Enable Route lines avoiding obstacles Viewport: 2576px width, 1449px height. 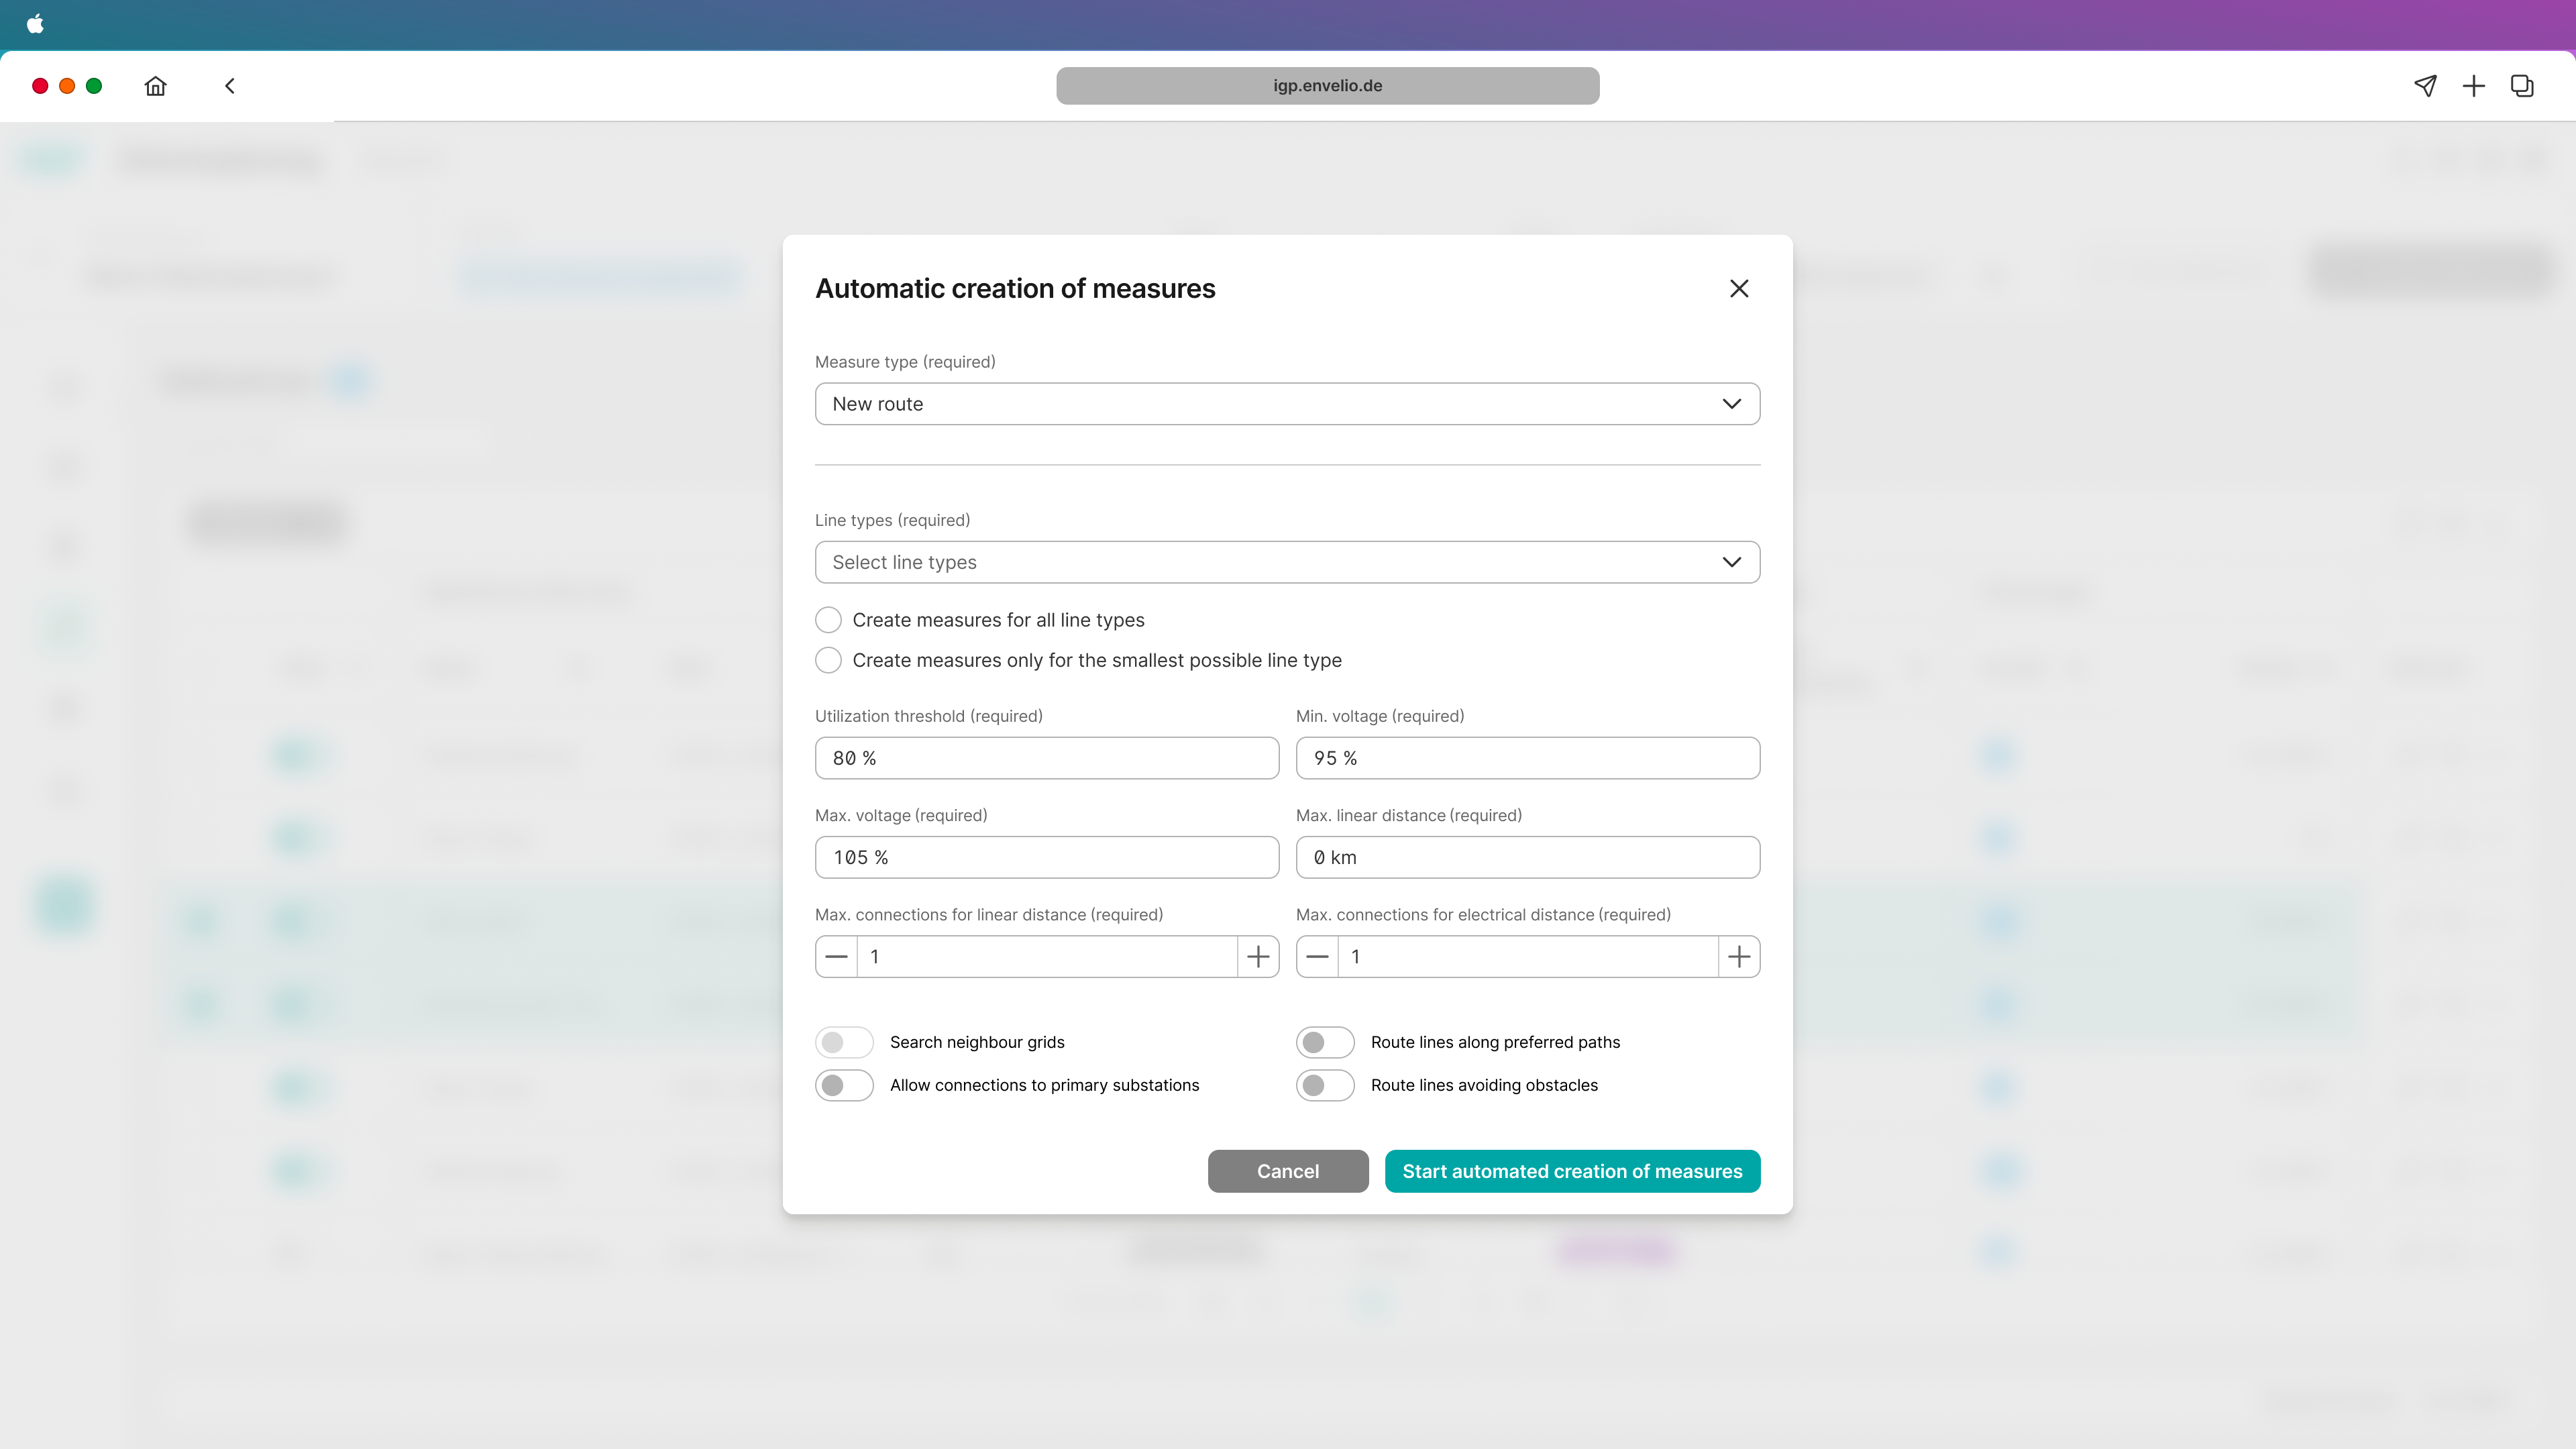click(1325, 1085)
